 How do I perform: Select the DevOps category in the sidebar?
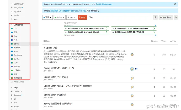coord(17,59)
